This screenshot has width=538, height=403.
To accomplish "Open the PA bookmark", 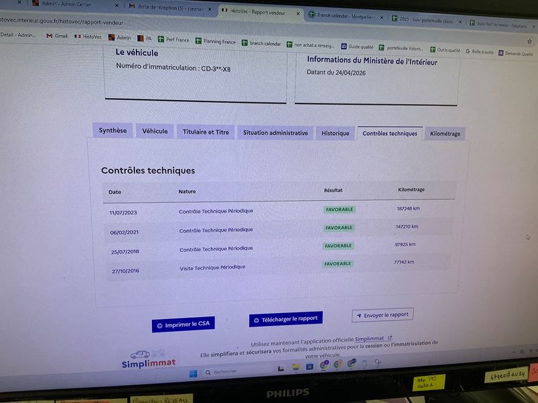I will pyautogui.click(x=145, y=38).
